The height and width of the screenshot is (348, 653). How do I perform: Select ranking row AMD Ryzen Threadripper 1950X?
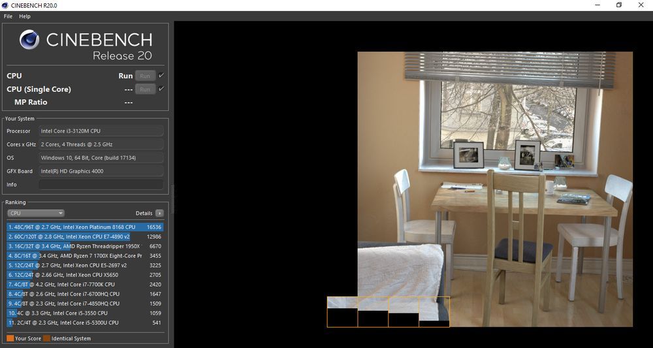click(85, 246)
